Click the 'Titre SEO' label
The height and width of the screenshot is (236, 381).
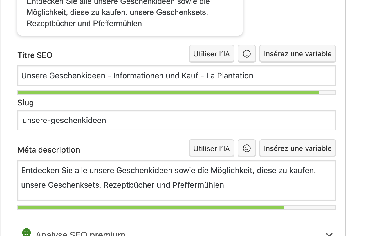pyautogui.click(x=35, y=55)
